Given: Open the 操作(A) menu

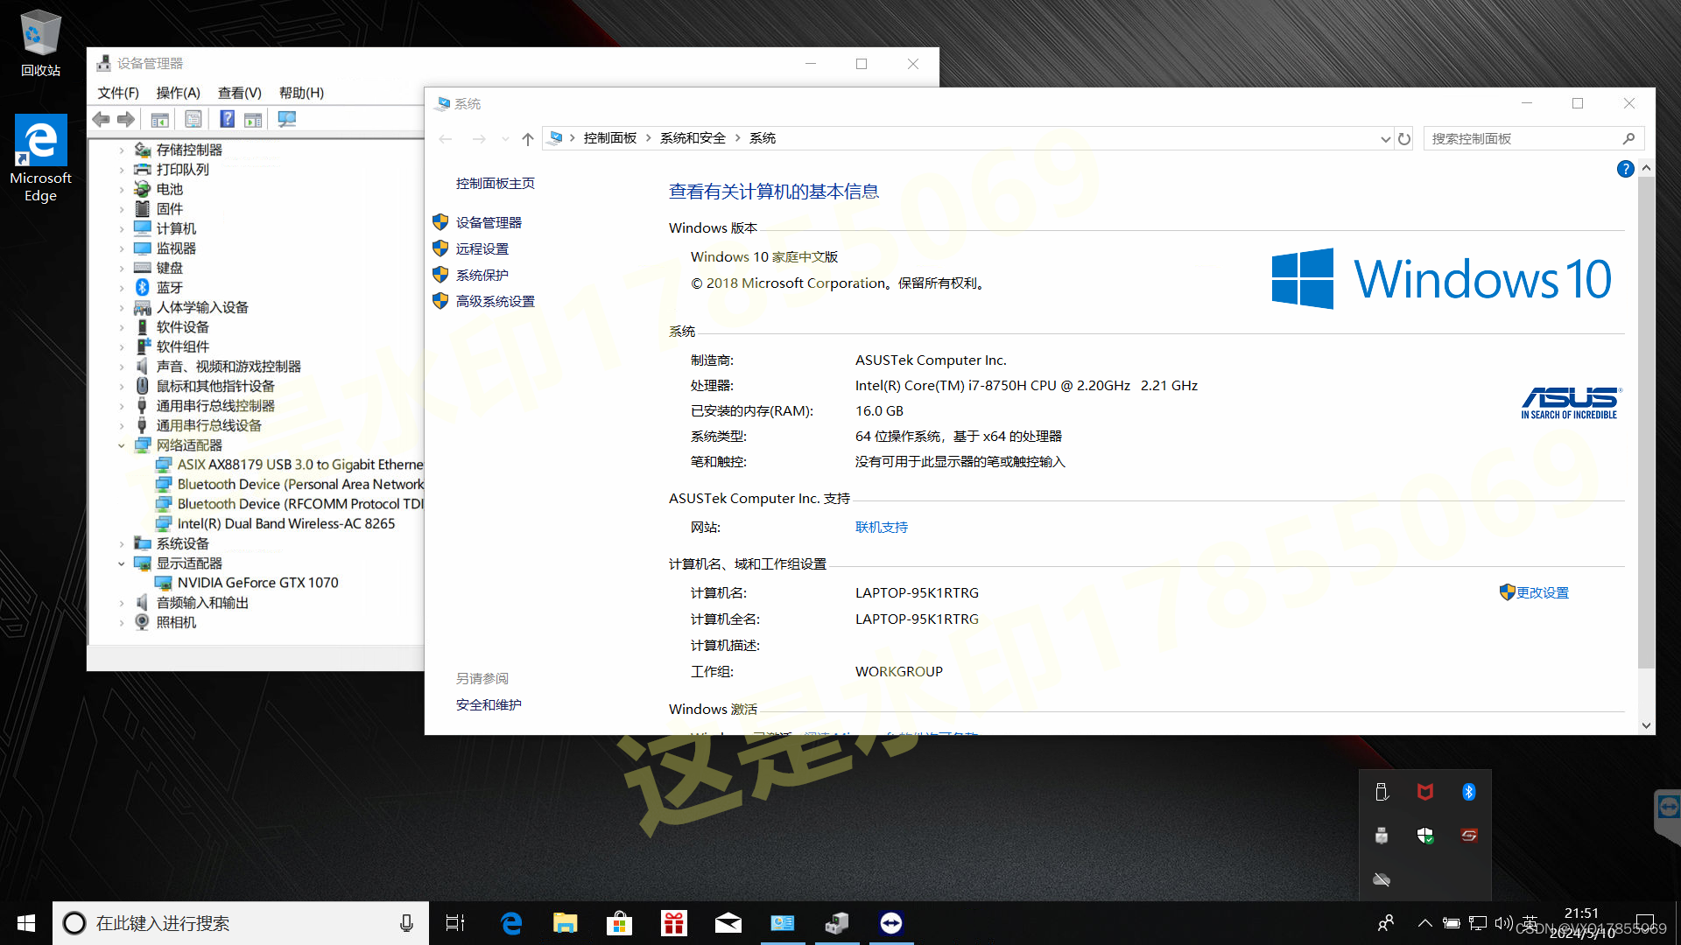Looking at the screenshot, I should point(178,93).
